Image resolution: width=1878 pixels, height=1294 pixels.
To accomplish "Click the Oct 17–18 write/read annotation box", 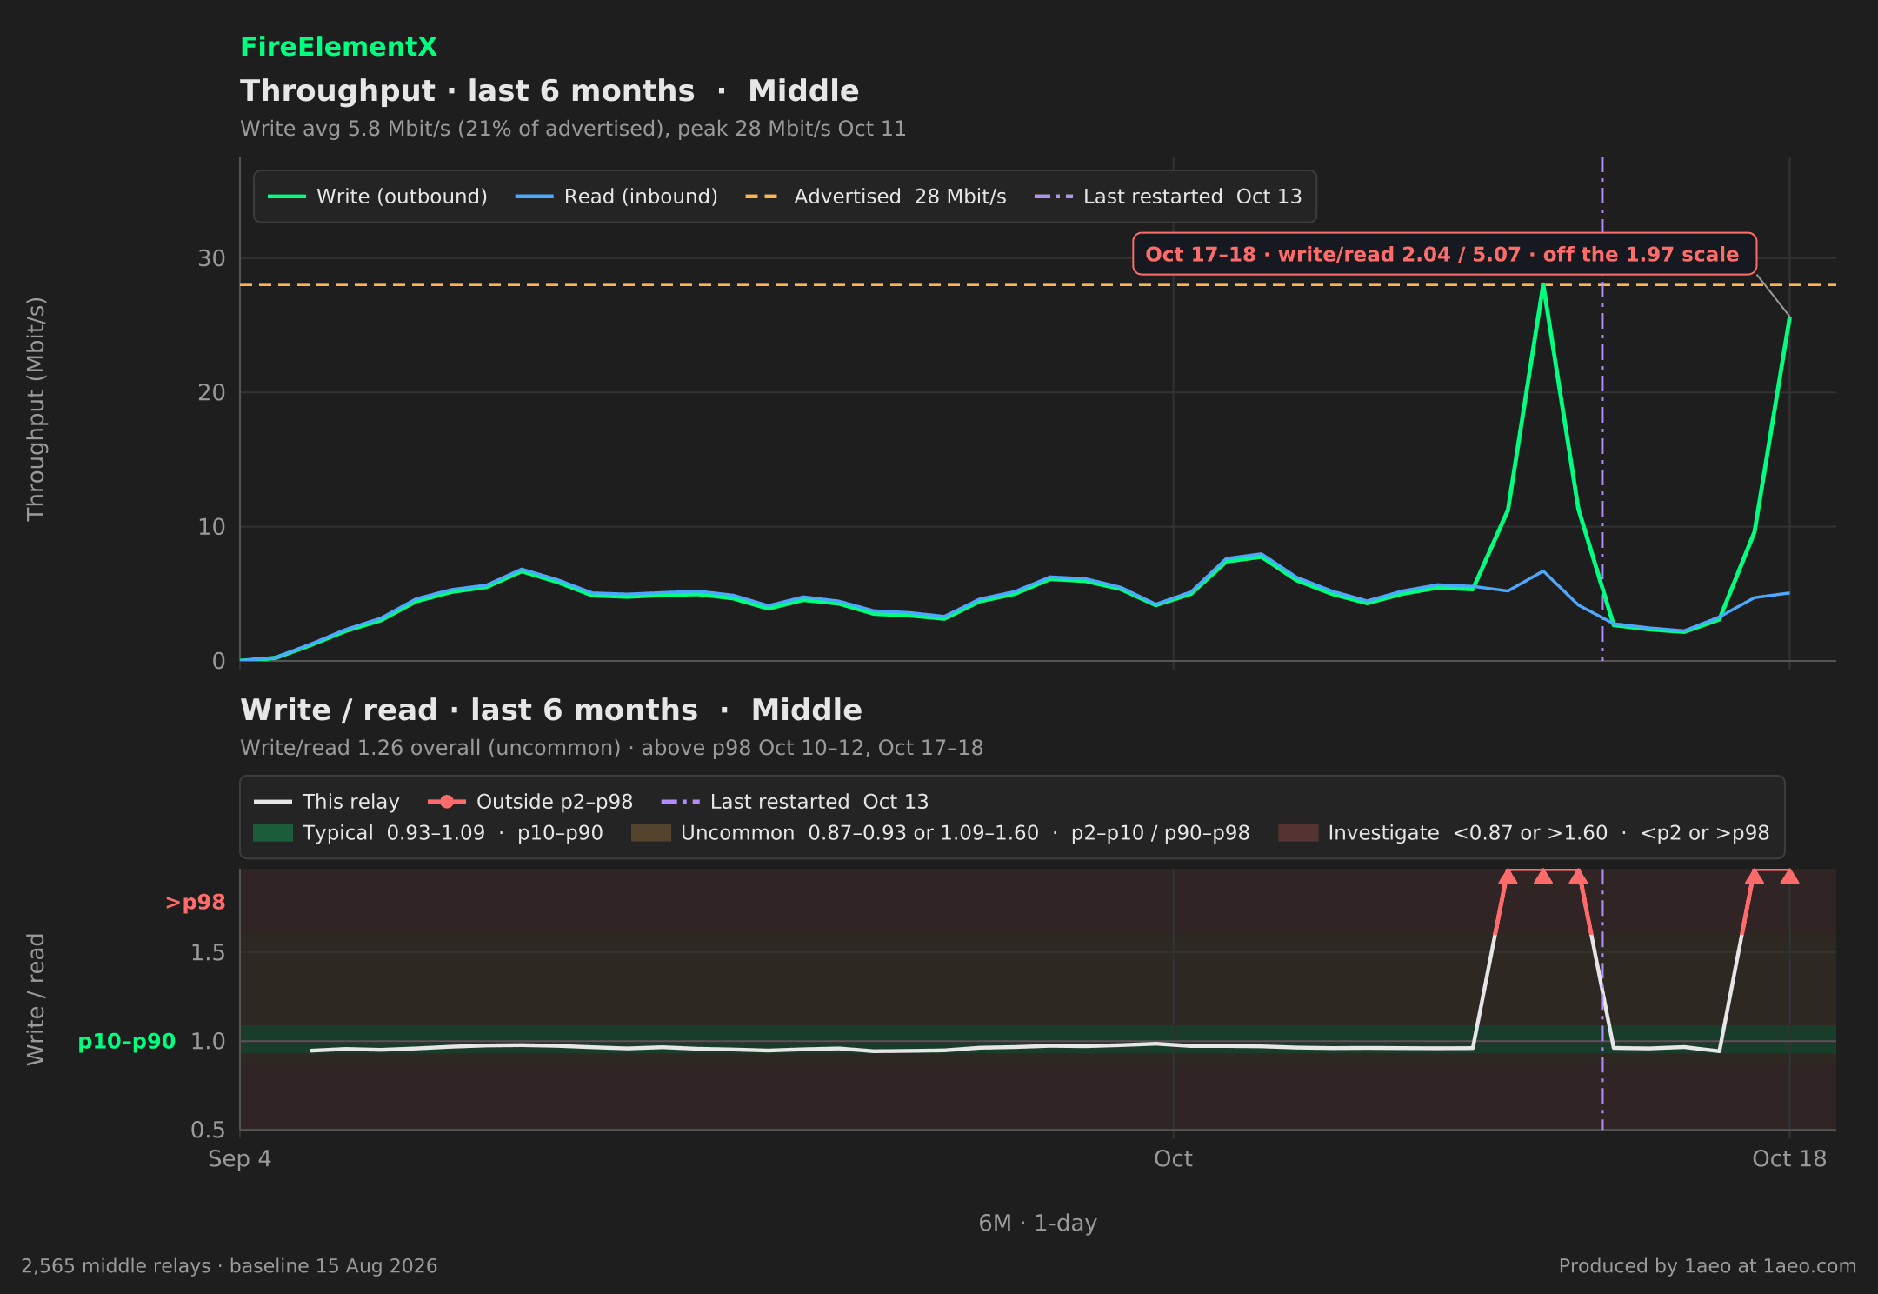I will tap(1444, 254).
